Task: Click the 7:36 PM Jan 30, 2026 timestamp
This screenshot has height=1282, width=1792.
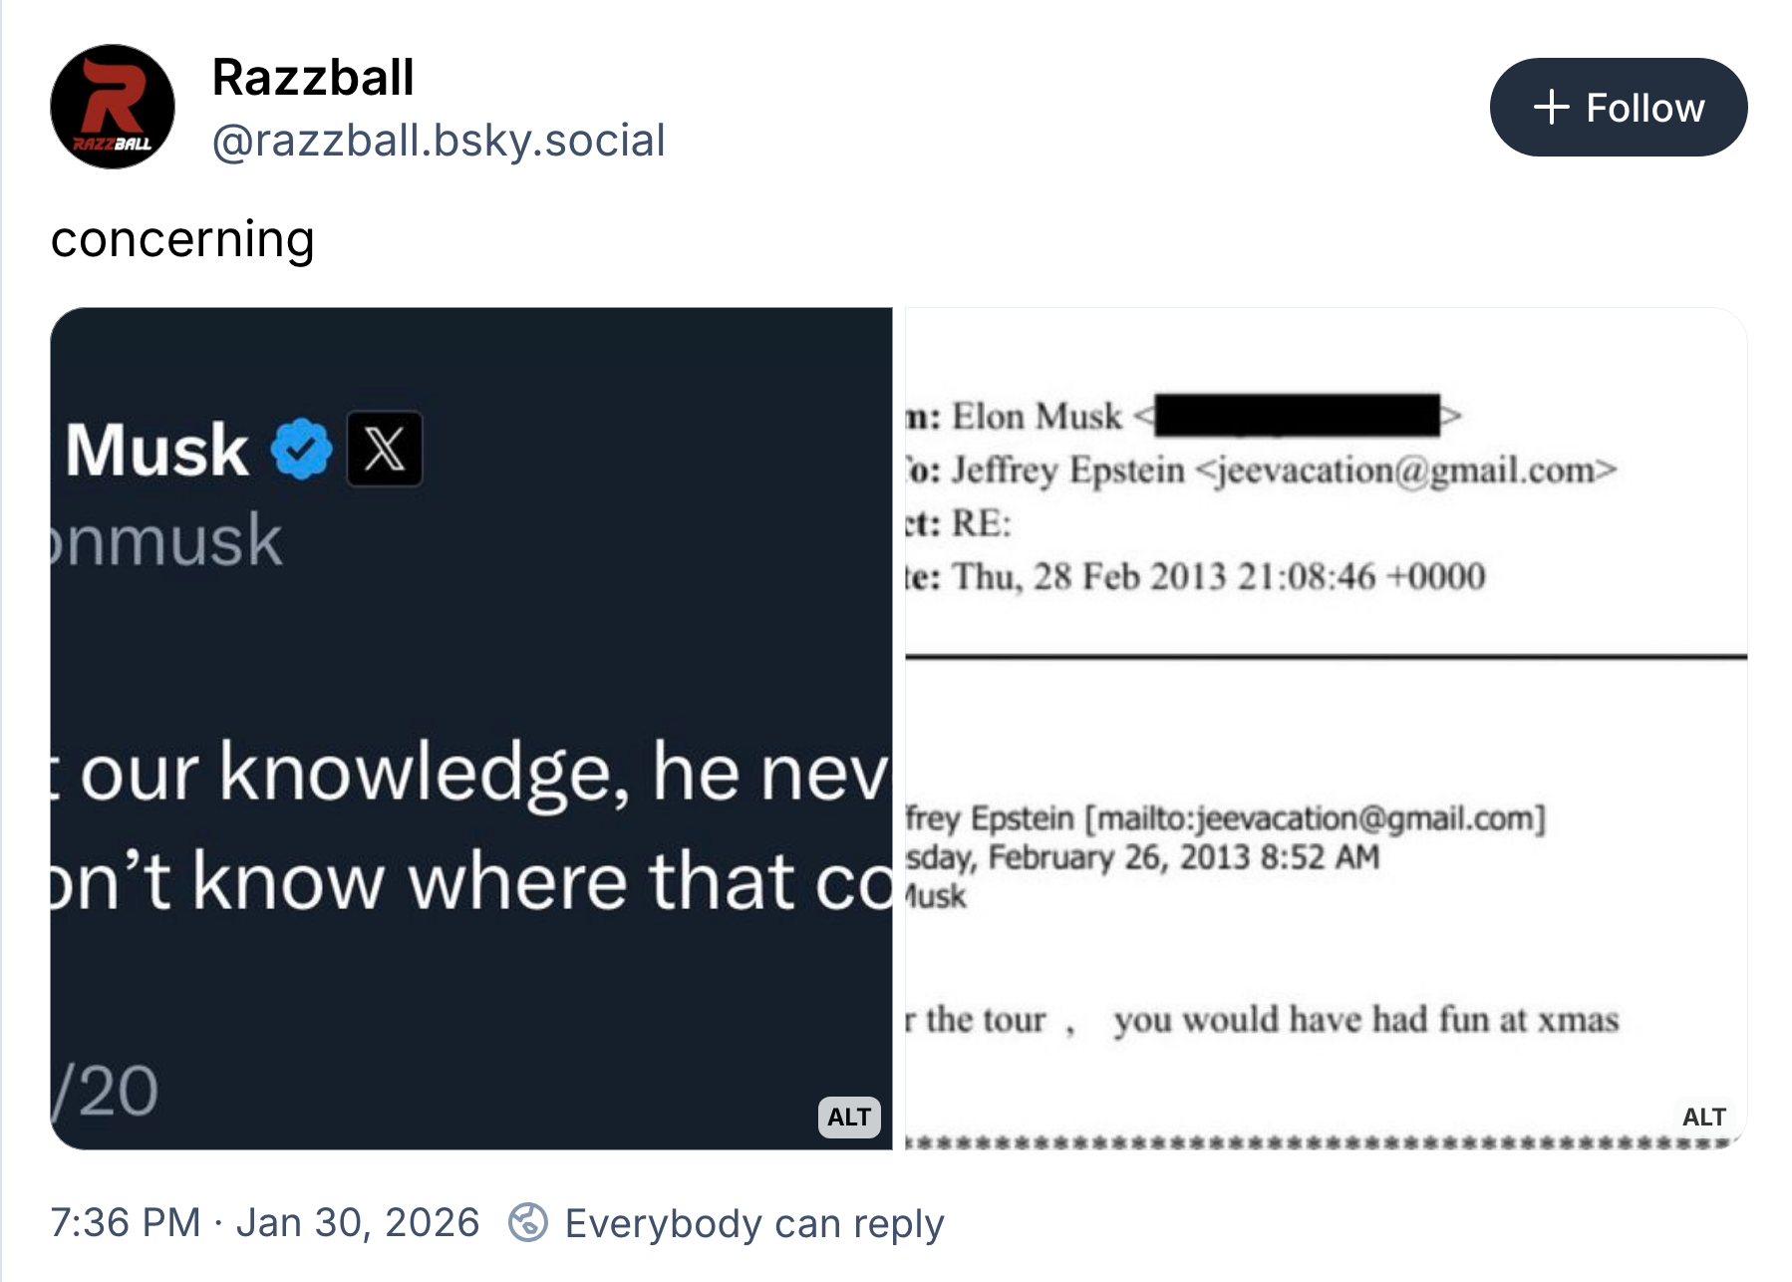Action: (x=265, y=1222)
